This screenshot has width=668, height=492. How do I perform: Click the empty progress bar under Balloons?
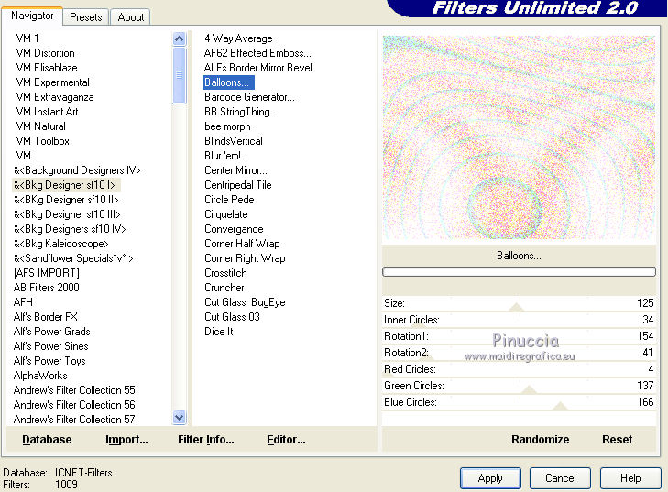point(519,272)
